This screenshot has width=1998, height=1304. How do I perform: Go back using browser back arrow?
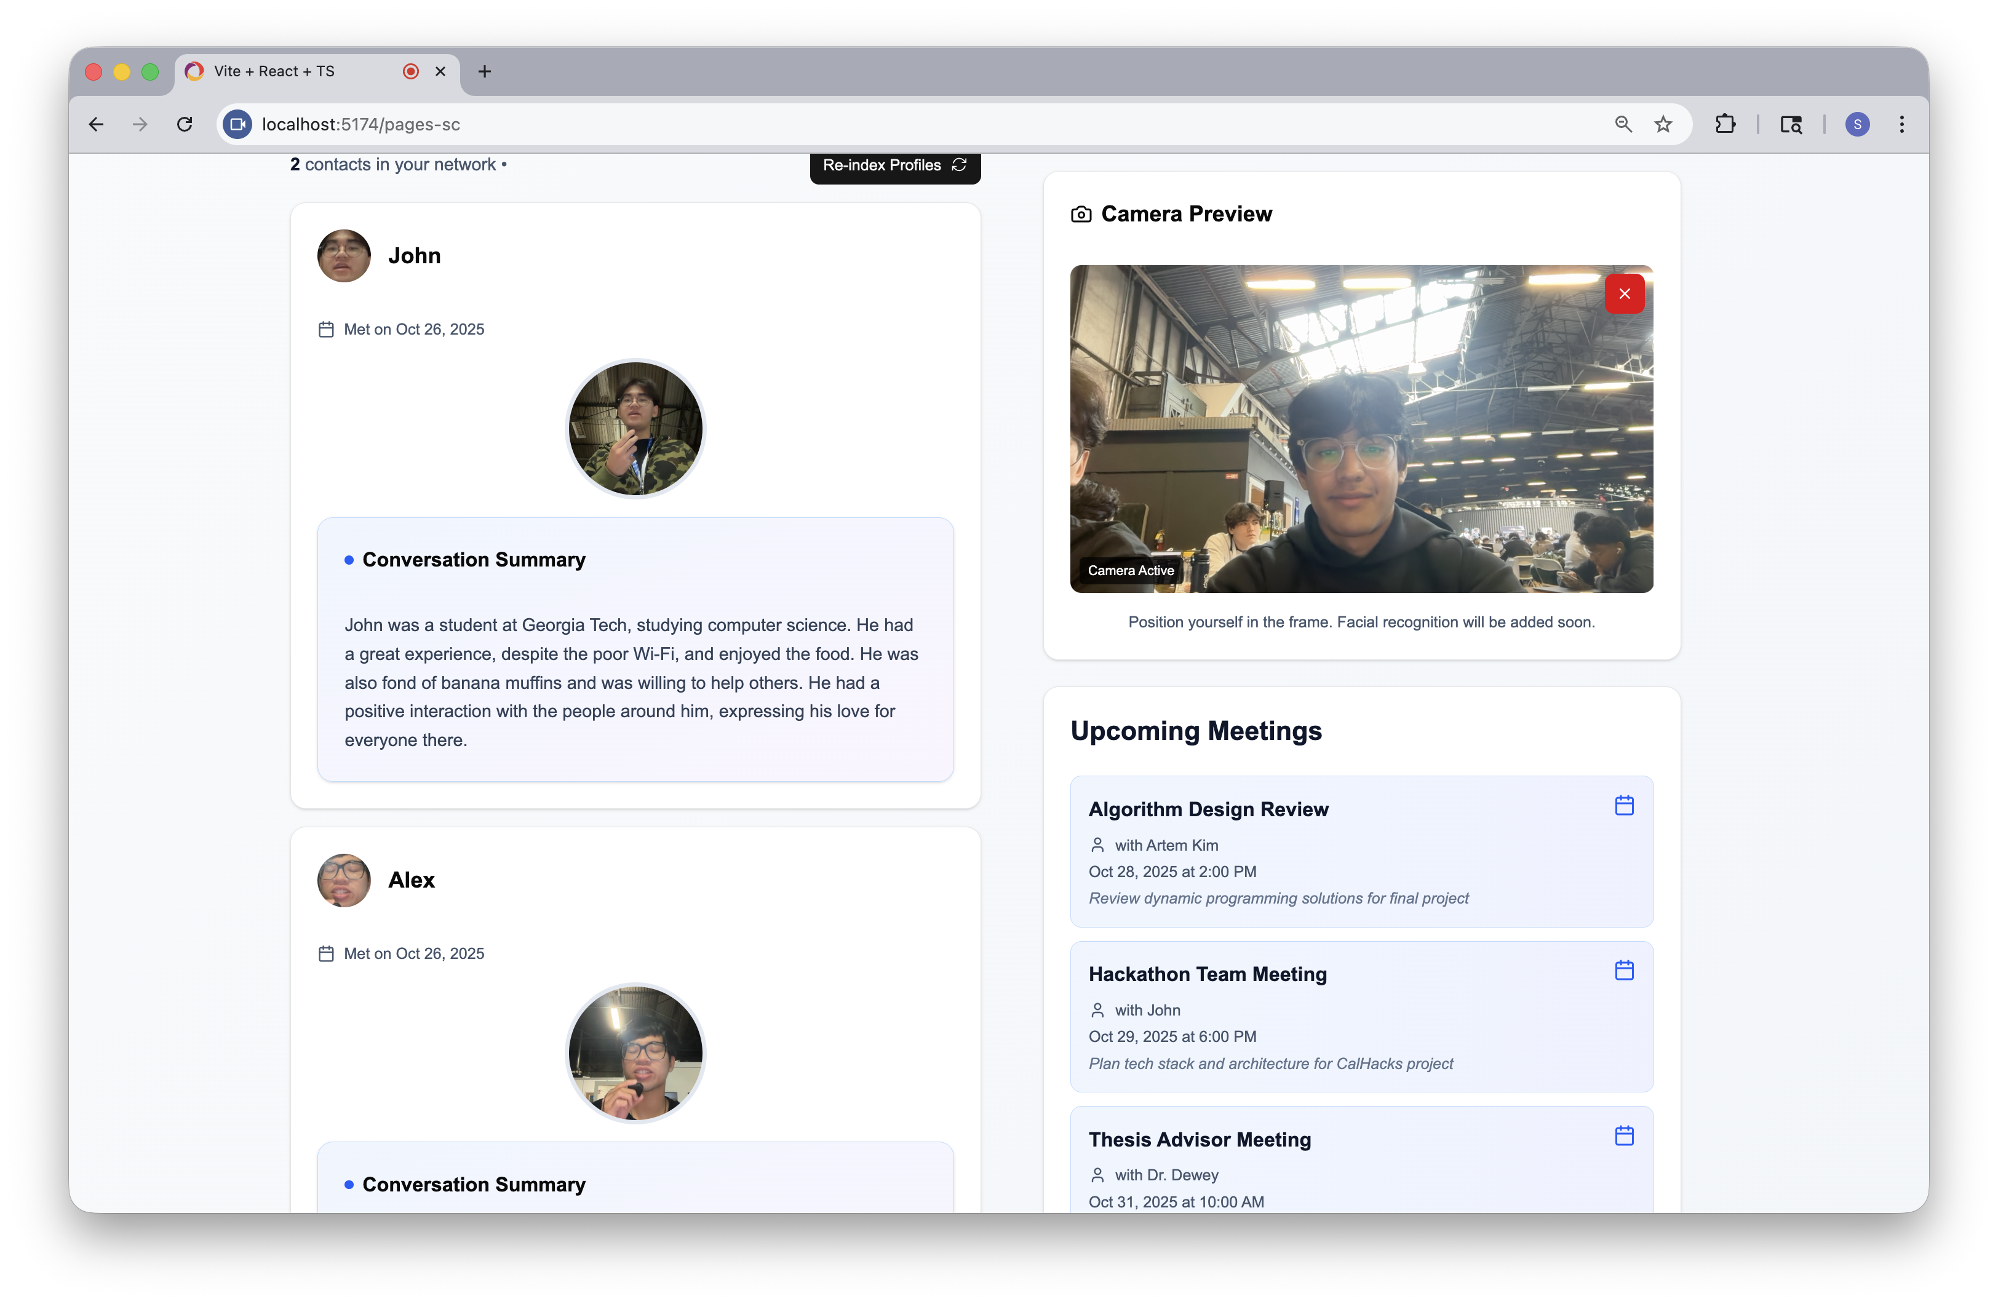click(97, 124)
